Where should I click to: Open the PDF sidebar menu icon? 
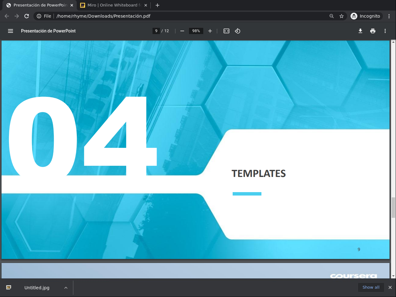[11, 31]
